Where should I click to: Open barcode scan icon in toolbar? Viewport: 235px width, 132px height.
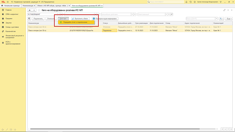click(x=29, y=19)
